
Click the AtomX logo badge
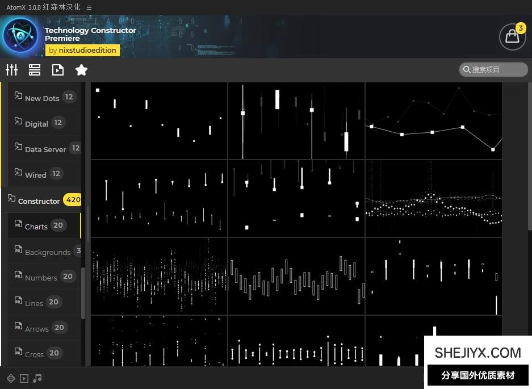click(x=20, y=35)
